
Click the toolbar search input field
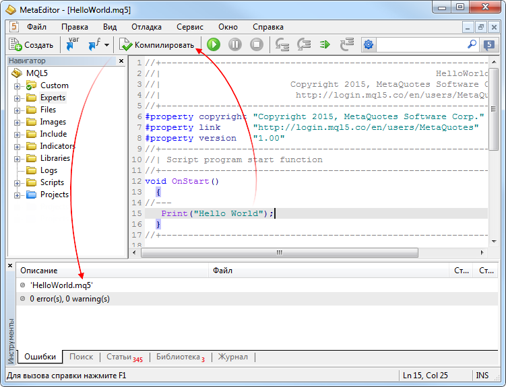tap(420, 44)
